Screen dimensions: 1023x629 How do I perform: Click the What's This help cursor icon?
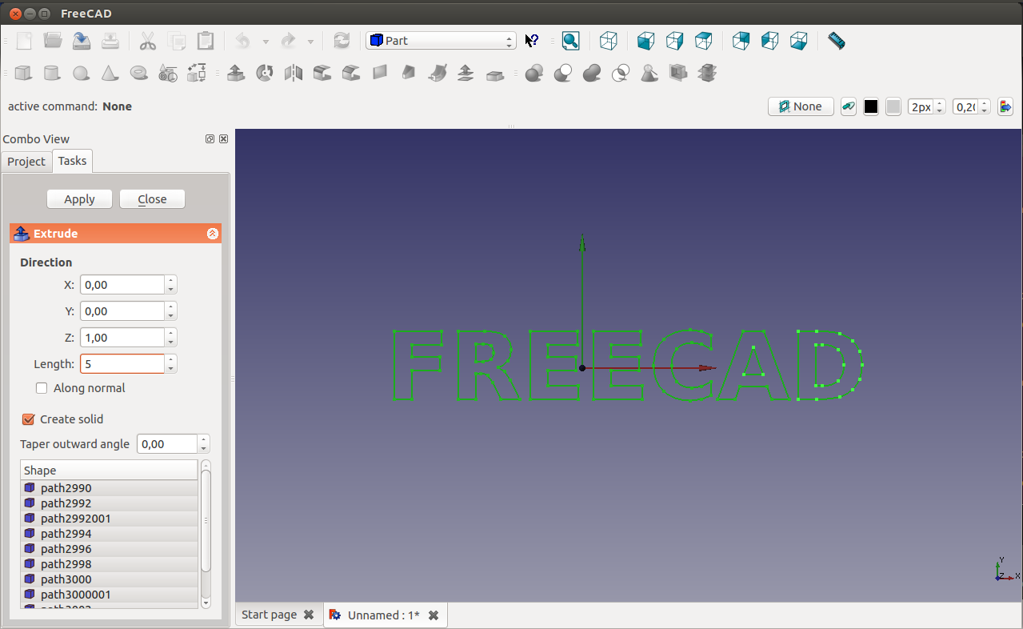click(x=532, y=41)
